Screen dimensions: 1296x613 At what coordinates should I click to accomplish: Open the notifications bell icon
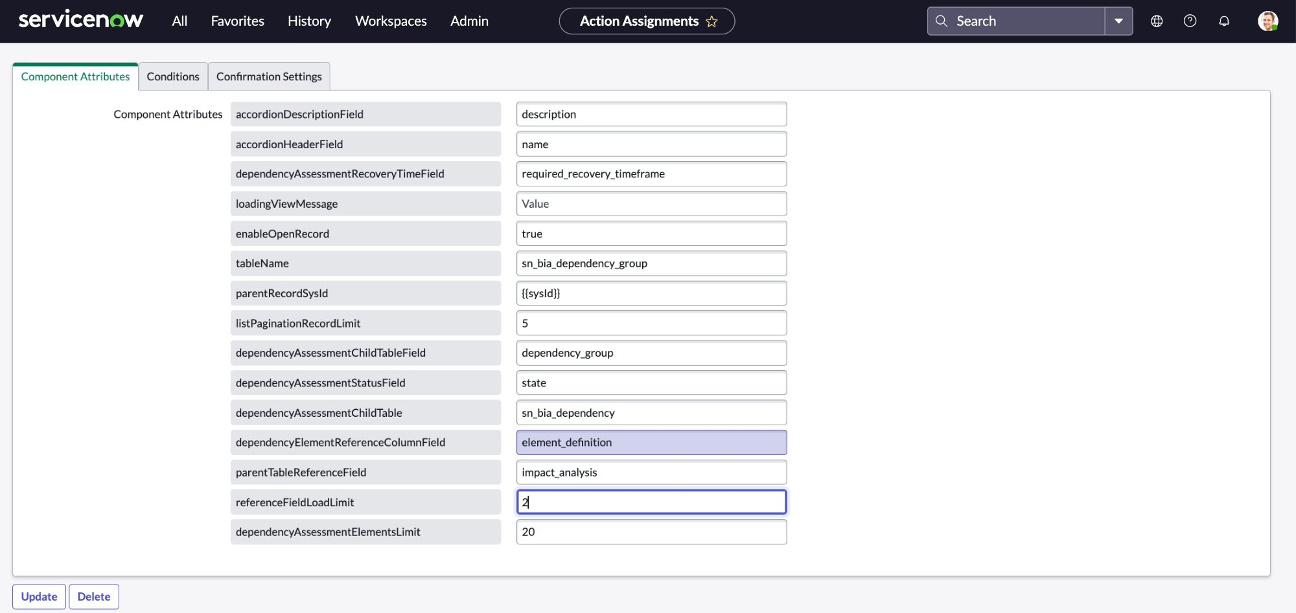pyautogui.click(x=1224, y=21)
